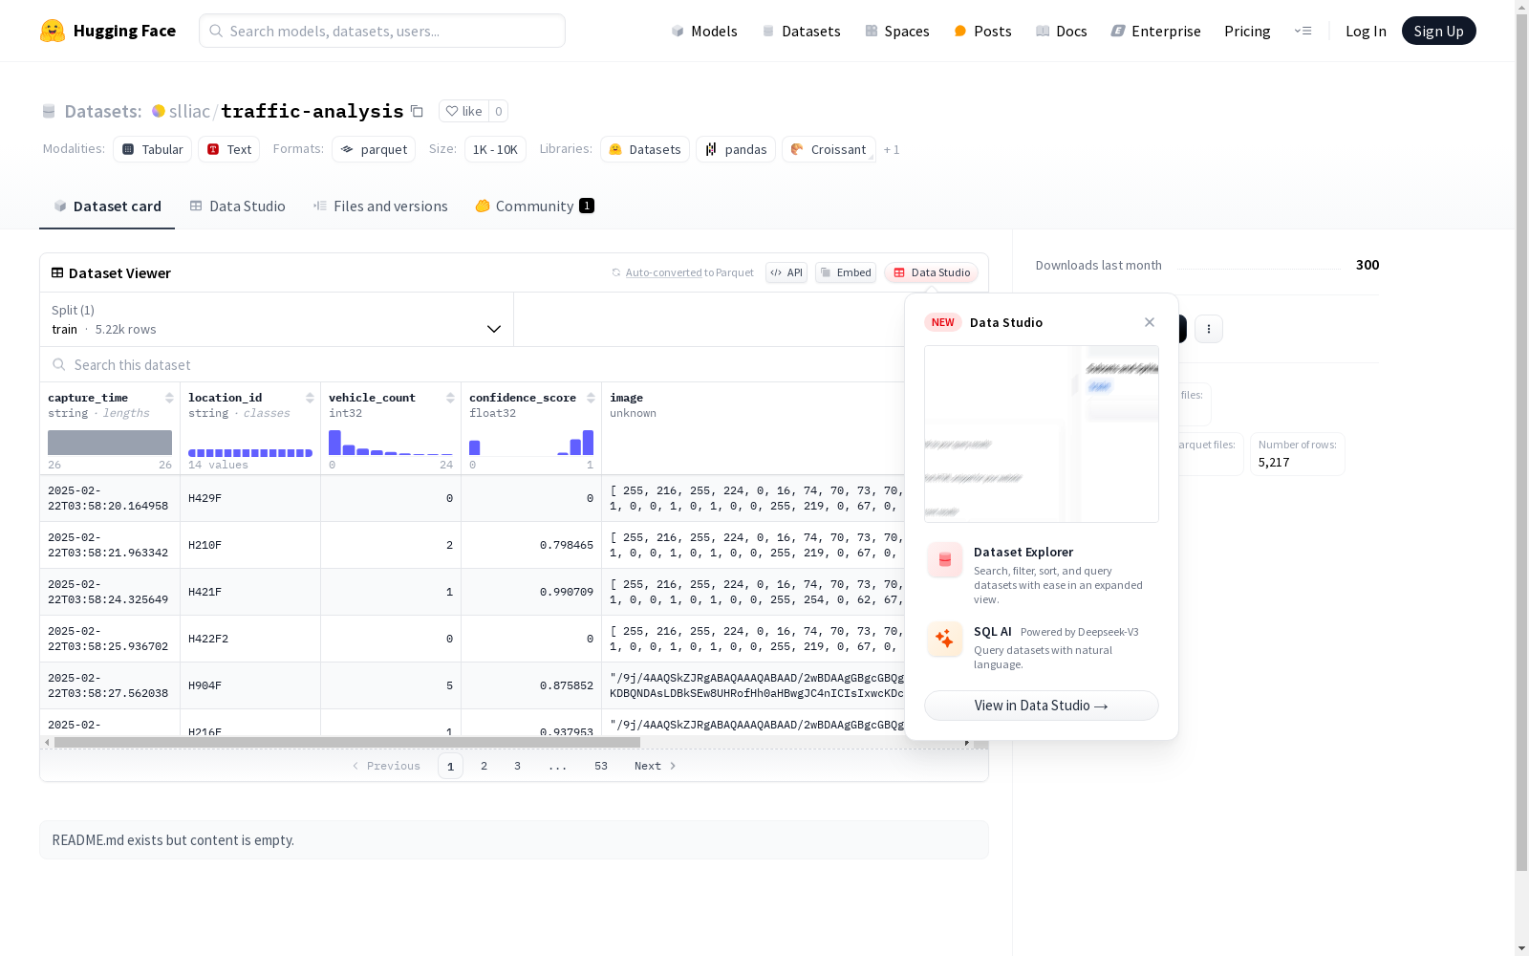Sort by confidence_score column
This screenshot has width=1529, height=956.
pyautogui.click(x=591, y=398)
